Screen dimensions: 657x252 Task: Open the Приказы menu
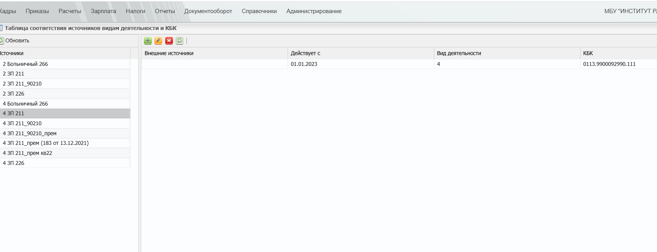click(x=37, y=11)
